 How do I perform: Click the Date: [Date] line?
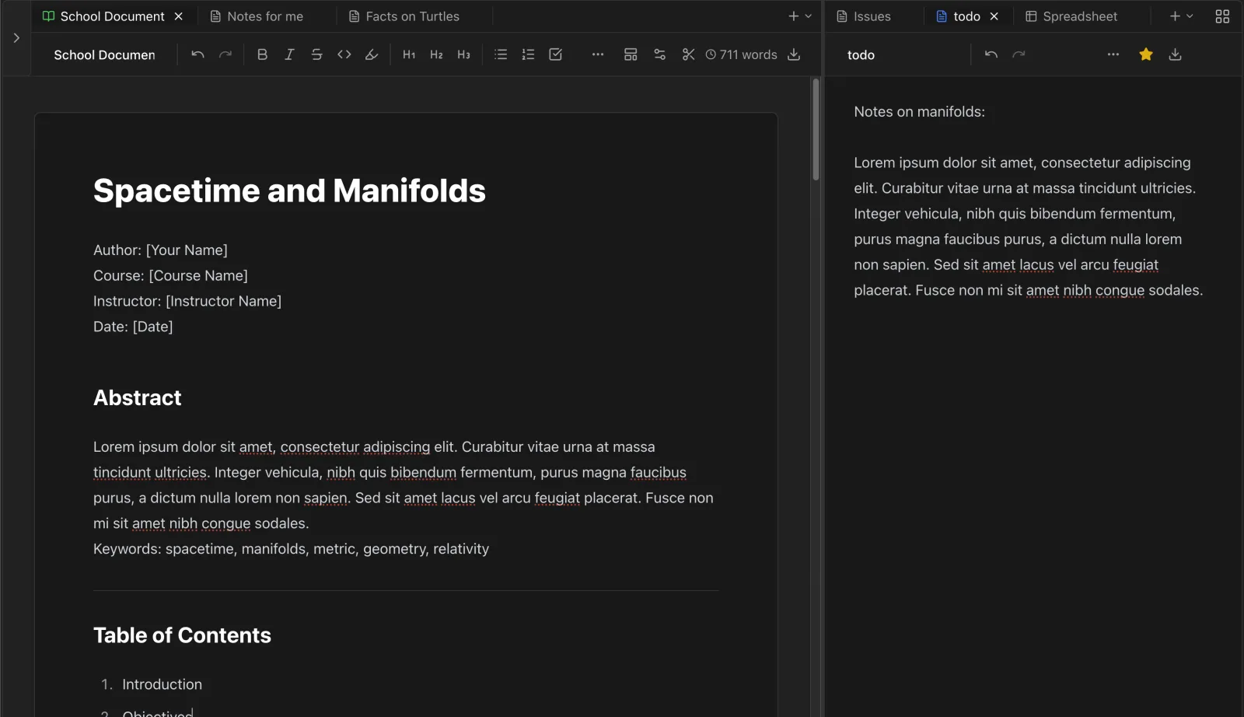coord(133,327)
